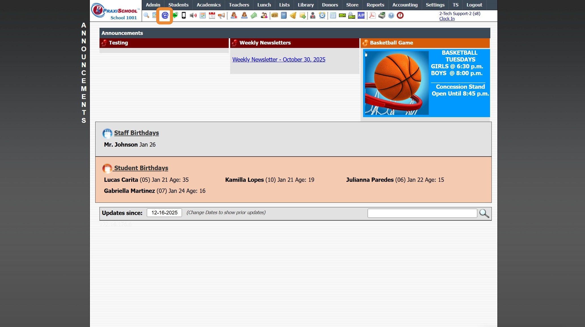
Task: Open the Reports menu
Action: tap(375, 5)
